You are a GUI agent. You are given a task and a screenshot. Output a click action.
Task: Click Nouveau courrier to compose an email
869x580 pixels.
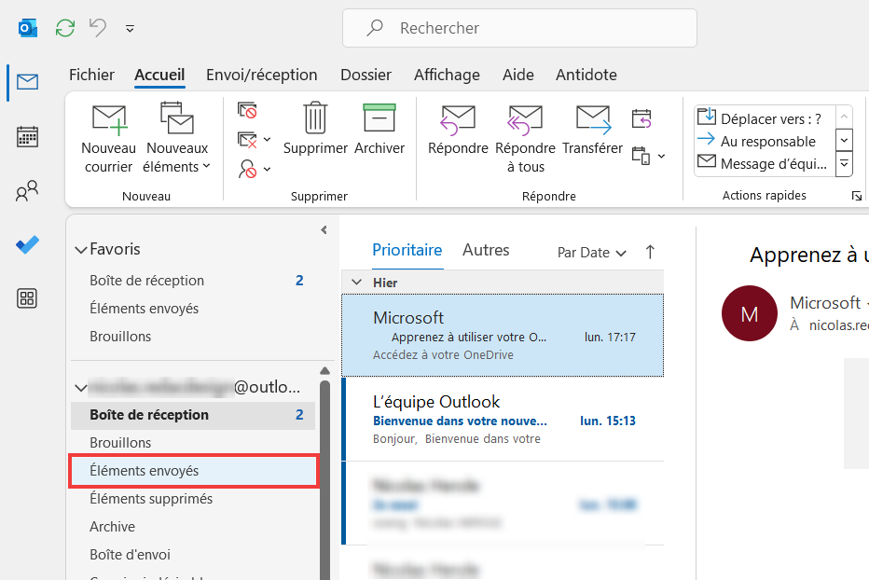108,137
